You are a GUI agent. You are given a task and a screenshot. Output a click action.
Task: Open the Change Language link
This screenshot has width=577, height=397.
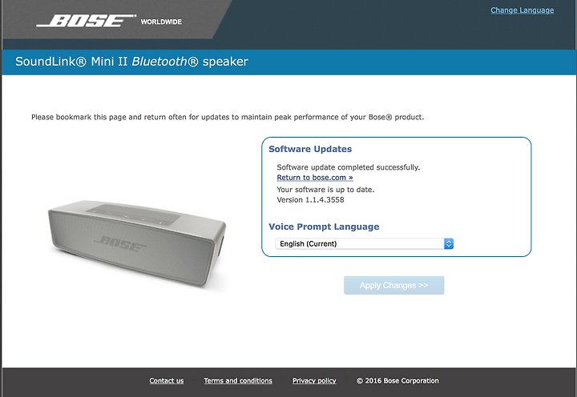(x=522, y=10)
